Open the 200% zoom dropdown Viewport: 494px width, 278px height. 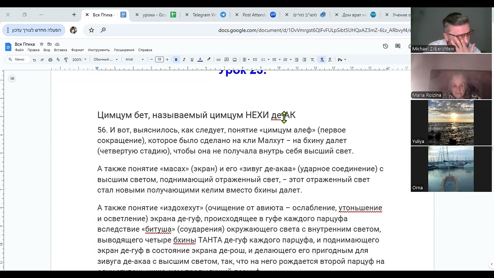click(79, 59)
